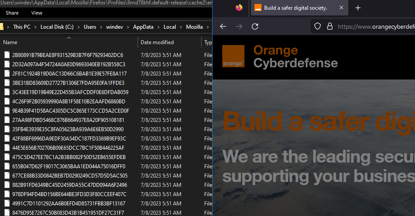Click the padlock site security icon
Viewport: 415px width, 216px height.
pyautogui.click(x=329, y=27)
